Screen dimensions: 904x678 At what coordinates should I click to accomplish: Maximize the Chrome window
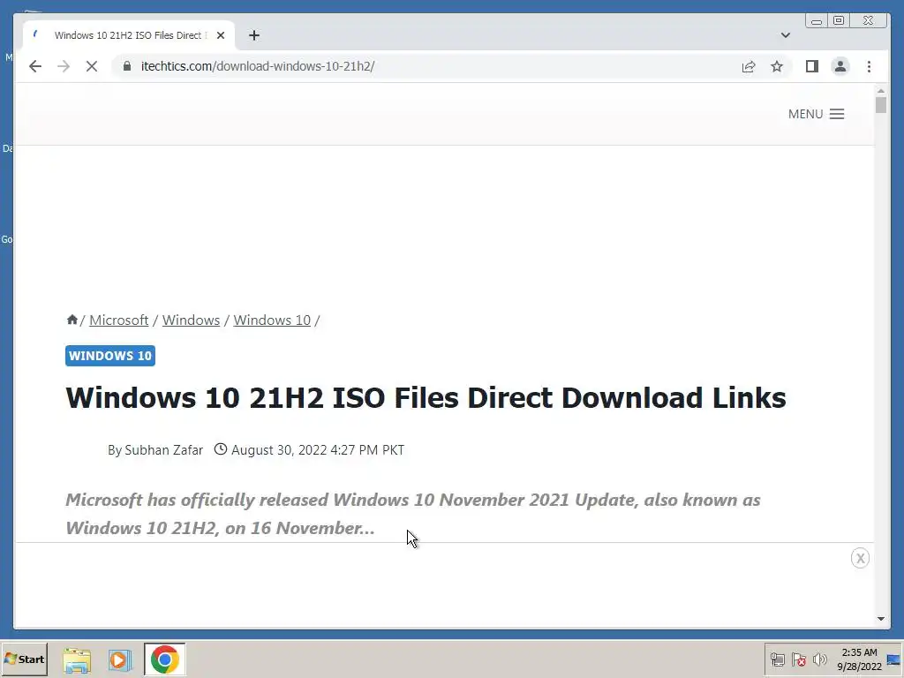(839, 21)
